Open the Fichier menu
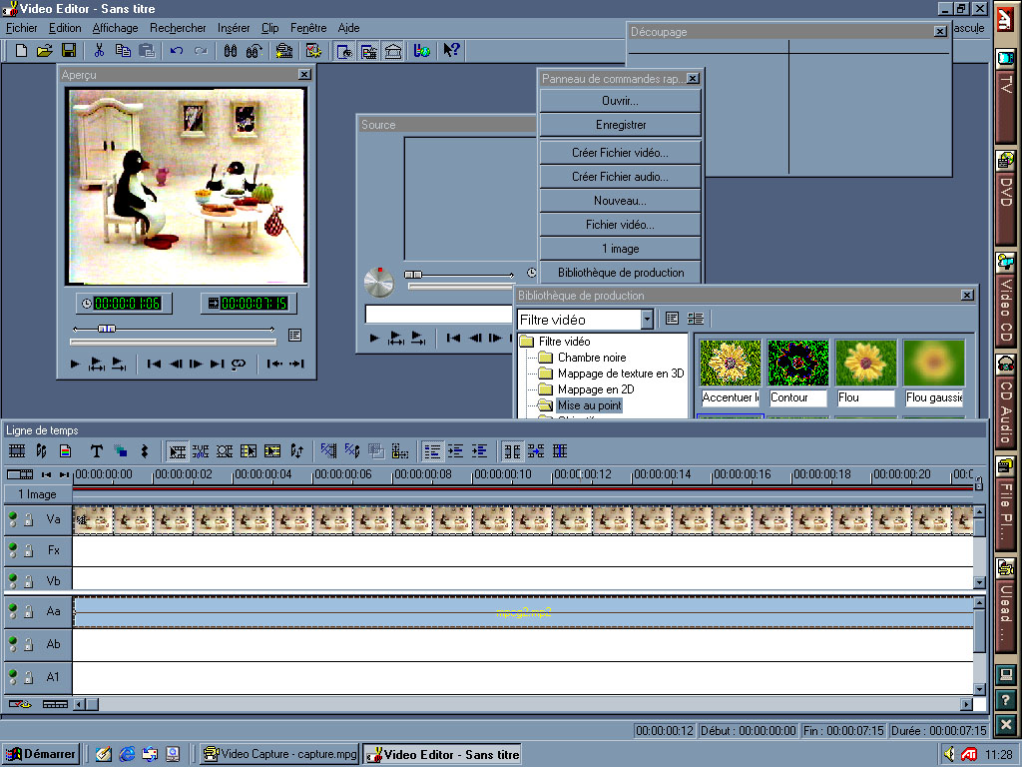Viewport: 1022px width, 767px height. click(22, 27)
